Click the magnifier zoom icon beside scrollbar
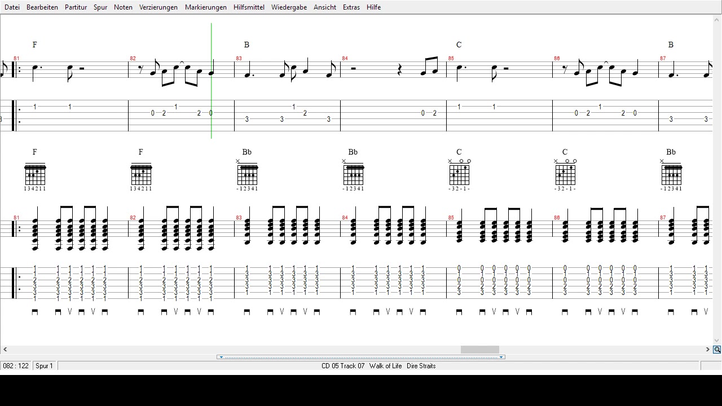The width and height of the screenshot is (722, 406). pos(717,350)
